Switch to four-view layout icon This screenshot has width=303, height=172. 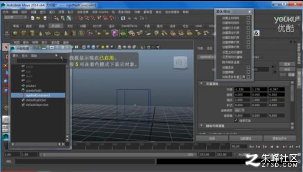pos(6,128)
